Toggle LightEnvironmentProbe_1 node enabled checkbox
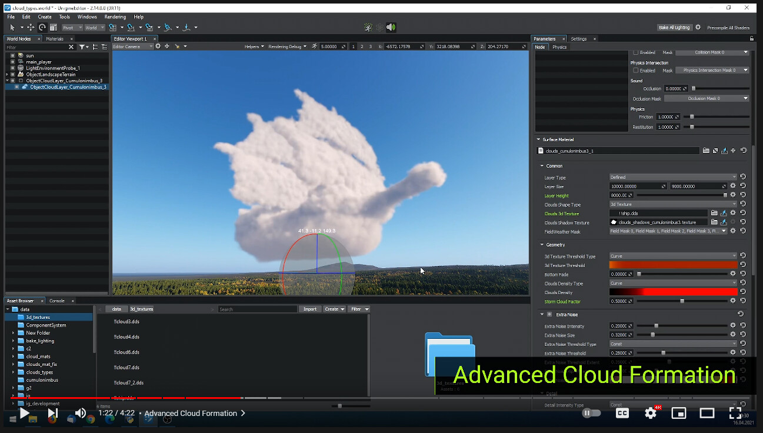 pos(13,68)
